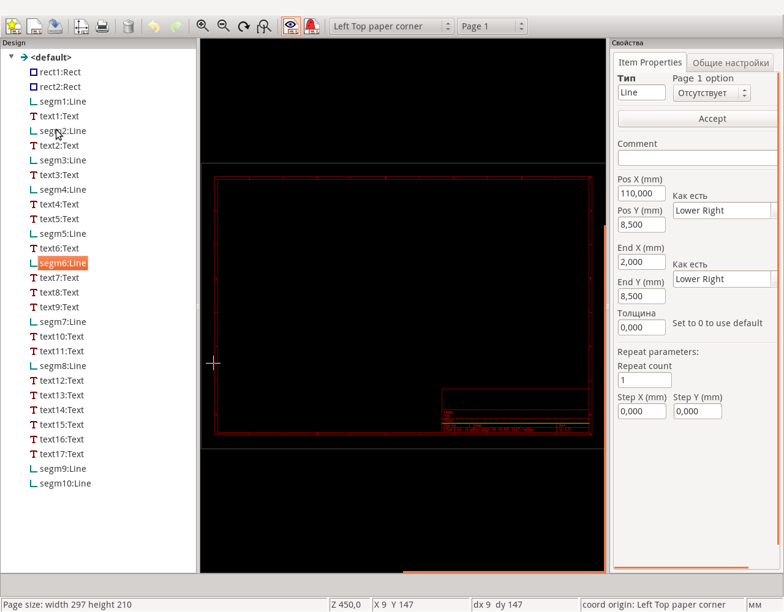
Task: Open an existing page layout file
Action: (x=34, y=26)
